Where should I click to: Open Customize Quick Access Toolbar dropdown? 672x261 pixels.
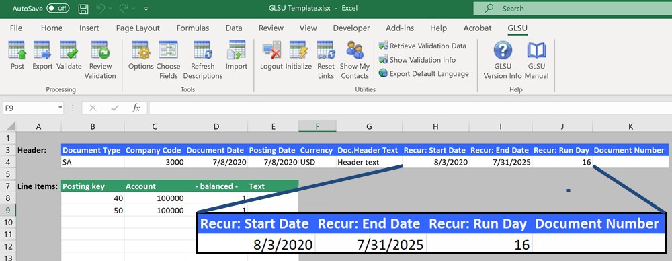(x=146, y=9)
